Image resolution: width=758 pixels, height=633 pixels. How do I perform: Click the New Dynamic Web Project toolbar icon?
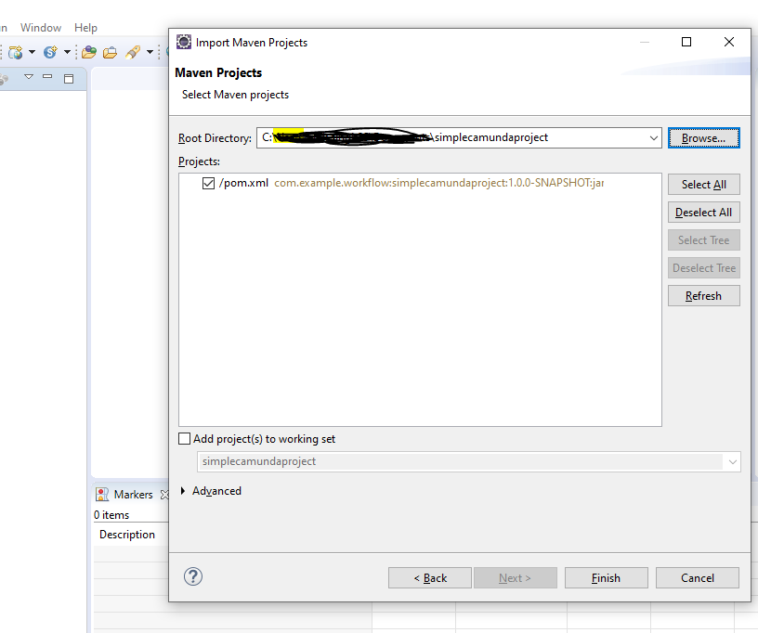[x=16, y=52]
